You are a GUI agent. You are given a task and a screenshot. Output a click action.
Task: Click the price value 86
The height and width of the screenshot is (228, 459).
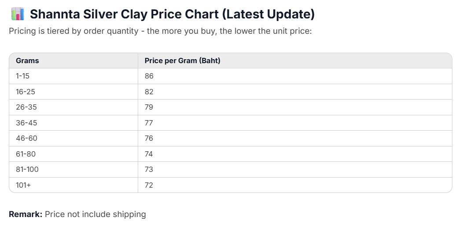[149, 76]
